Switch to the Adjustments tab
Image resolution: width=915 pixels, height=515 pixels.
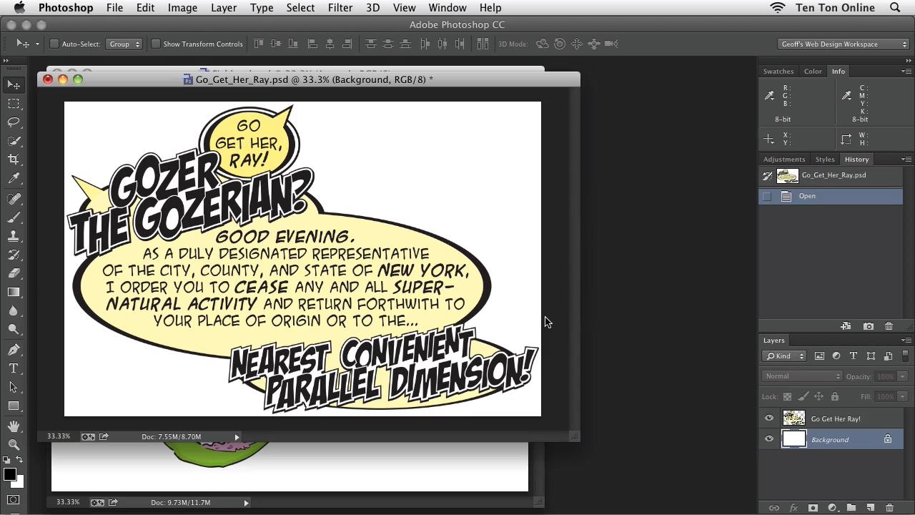coord(784,160)
